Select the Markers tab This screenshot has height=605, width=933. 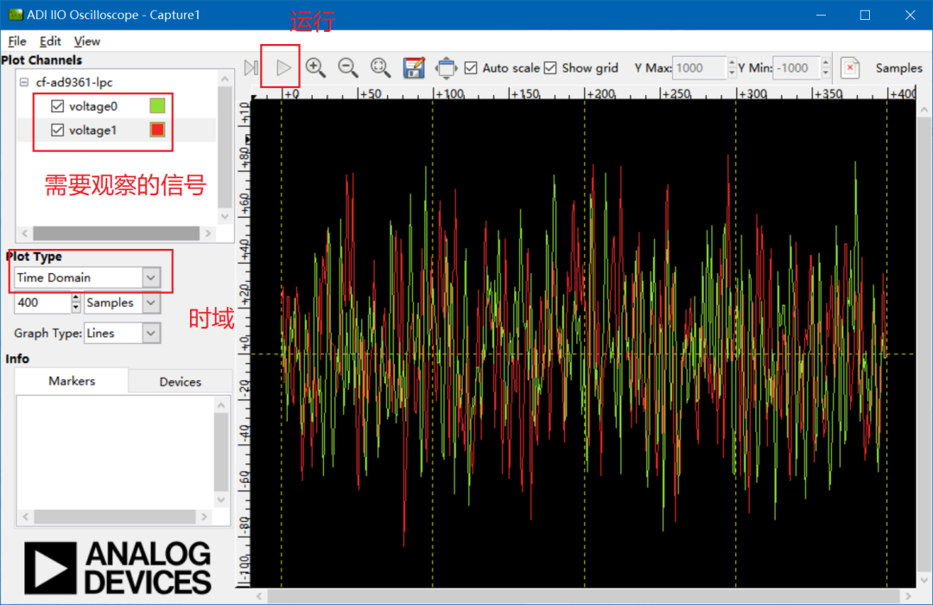pos(71,380)
